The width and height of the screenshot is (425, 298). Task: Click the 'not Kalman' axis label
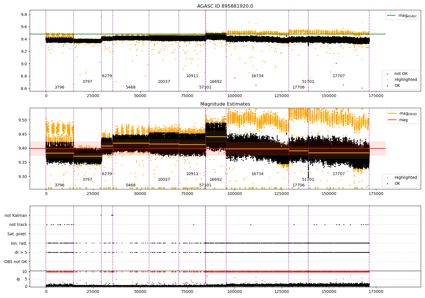16,215
